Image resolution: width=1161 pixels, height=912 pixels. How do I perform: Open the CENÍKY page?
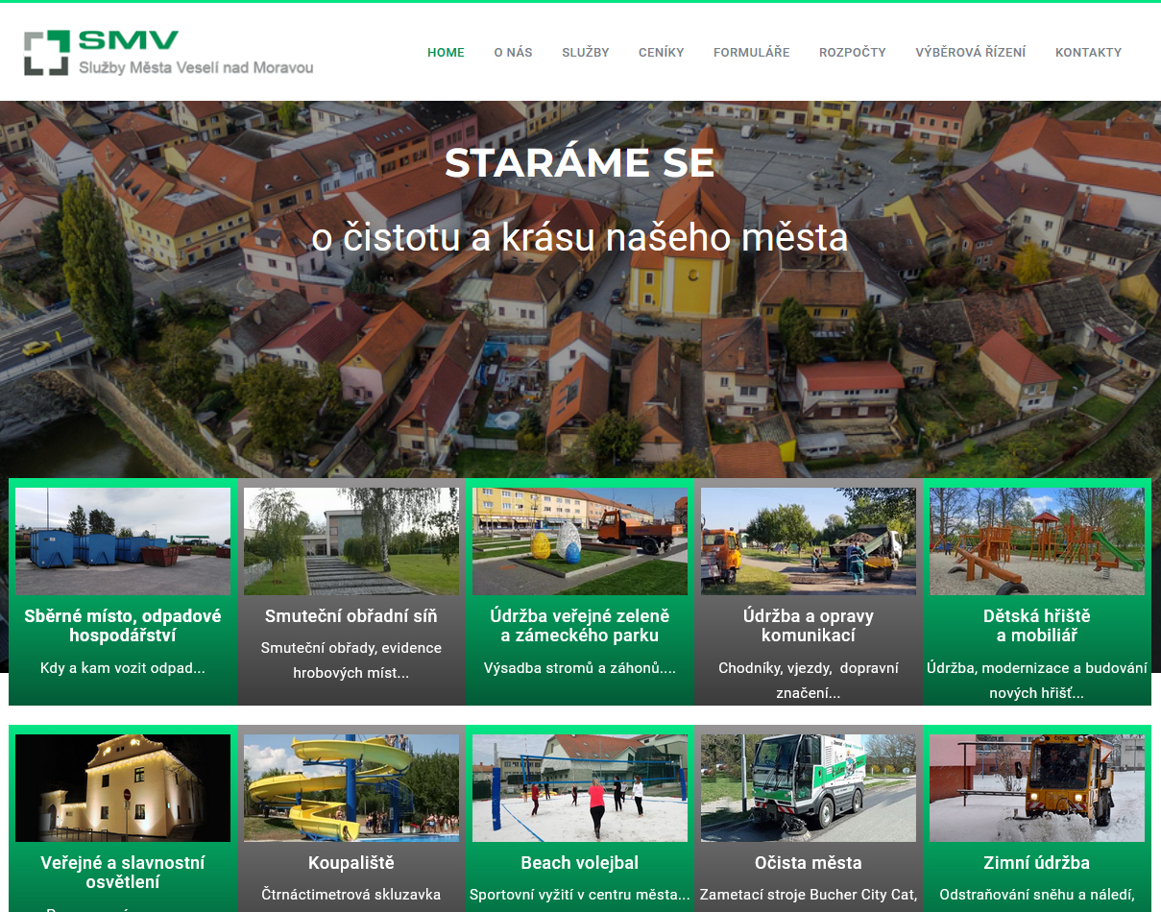coord(661,53)
